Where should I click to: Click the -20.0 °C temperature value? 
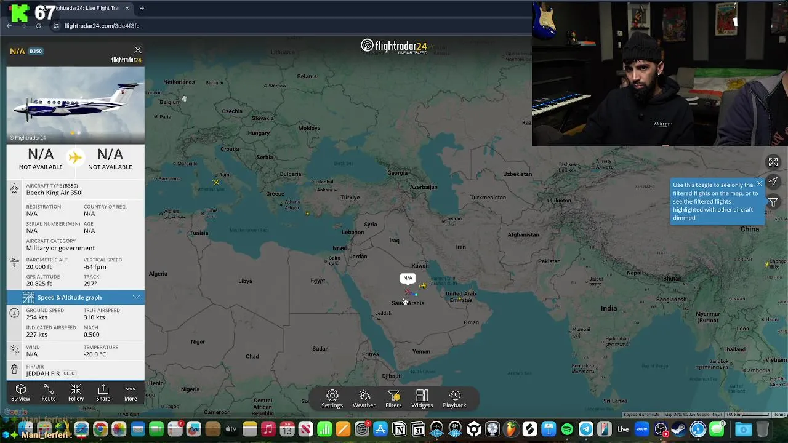click(x=95, y=354)
